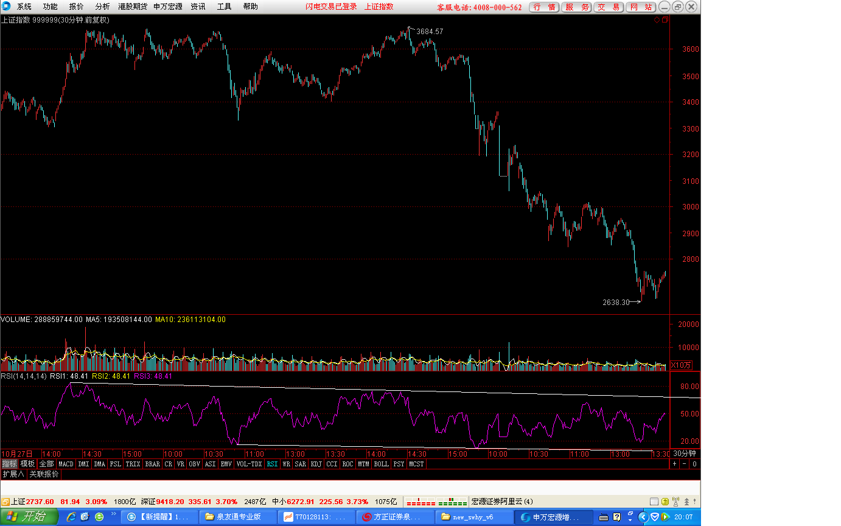This screenshot has width=841, height=526.
Task: Select the 模板 tab
Action: click(28, 464)
